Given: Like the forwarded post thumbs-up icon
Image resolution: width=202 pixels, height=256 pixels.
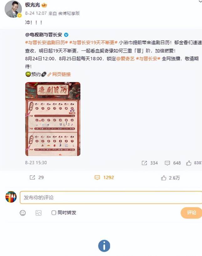Looking at the screenshot, I should pos(189,163).
